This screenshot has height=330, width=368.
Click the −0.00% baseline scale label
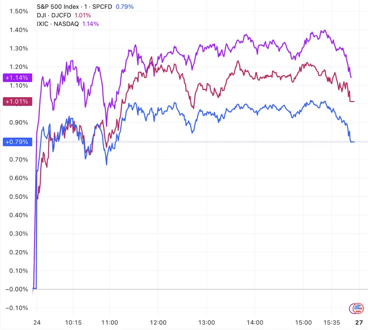pyautogui.click(x=17, y=289)
